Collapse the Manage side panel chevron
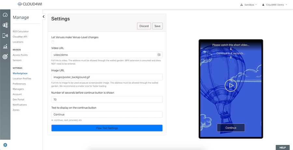Screen dimensions: 293x150 click(x=44, y=17)
